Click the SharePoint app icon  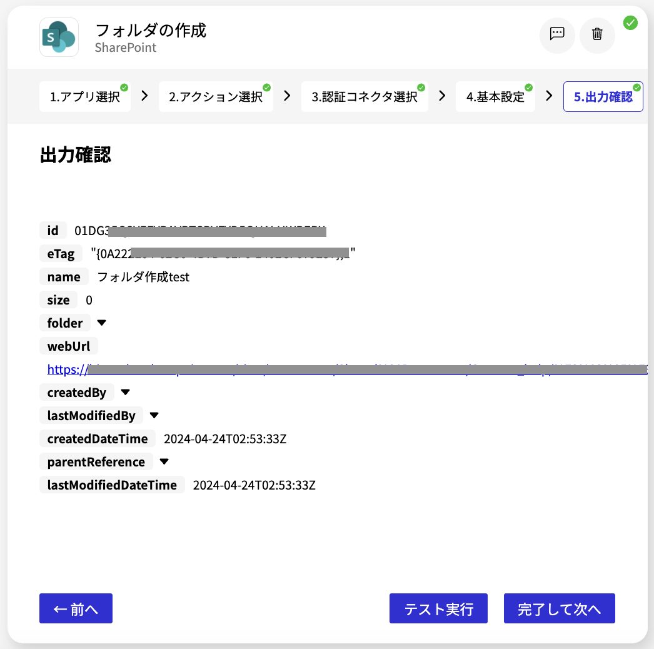(59, 37)
